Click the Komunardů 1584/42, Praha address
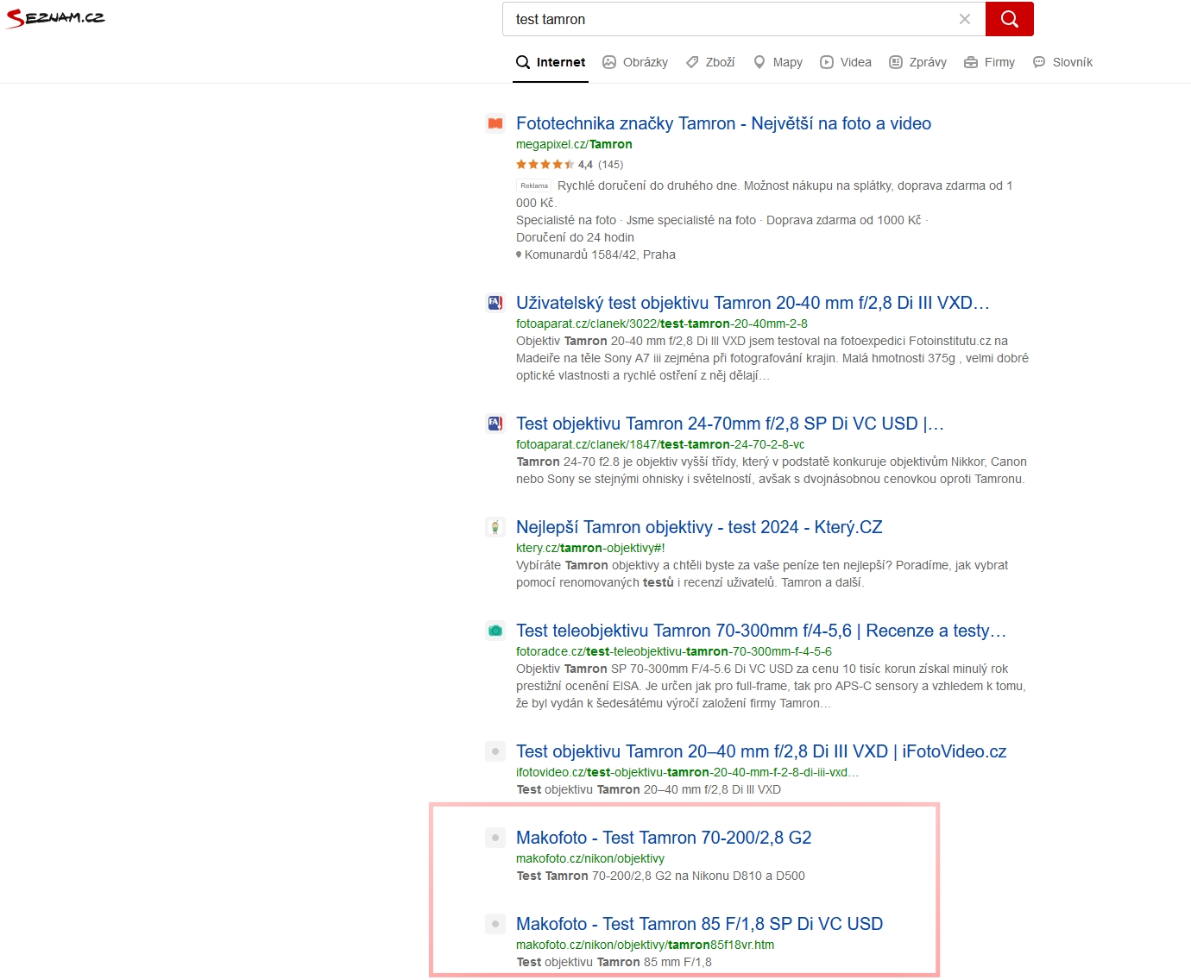The width and height of the screenshot is (1191, 980). pyautogui.click(x=600, y=254)
